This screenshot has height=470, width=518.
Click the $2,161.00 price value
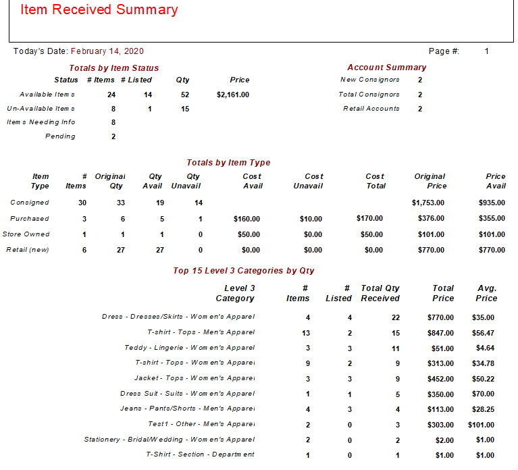tap(233, 95)
